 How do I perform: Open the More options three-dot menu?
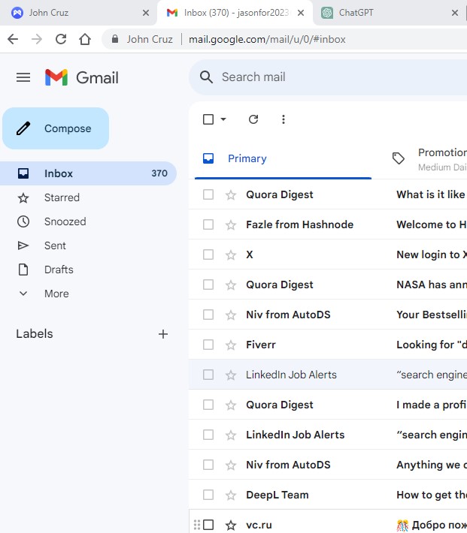click(283, 119)
